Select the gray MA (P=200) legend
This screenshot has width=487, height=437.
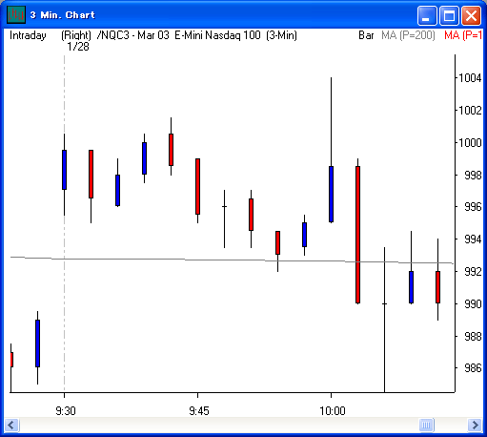click(408, 35)
